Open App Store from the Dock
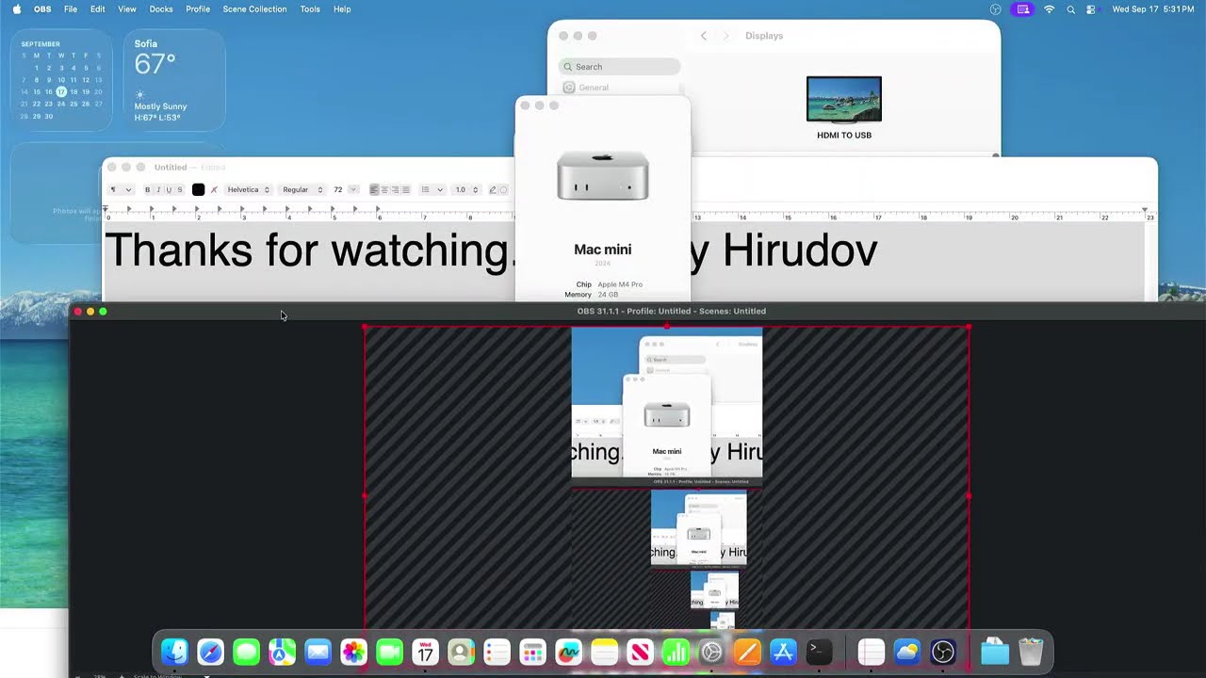The height and width of the screenshot is (678, 1206). click(x=783, y=652)
